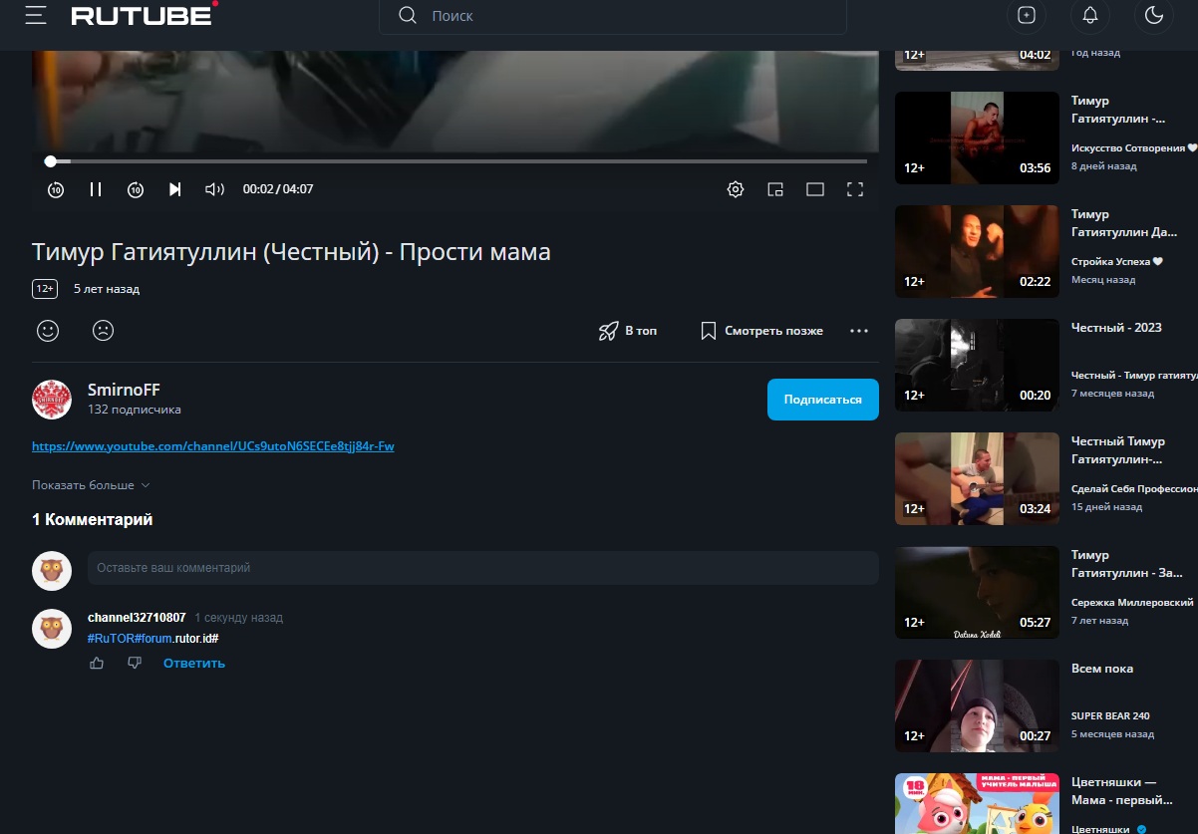Click the RUTUBE logo
1198x834 pixels.
coord(146,15)
